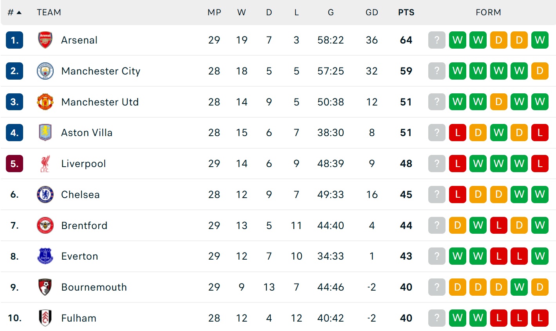Click Bournemouth's green W form badge
Screen dimensions: 556x331
coord(519,287)
